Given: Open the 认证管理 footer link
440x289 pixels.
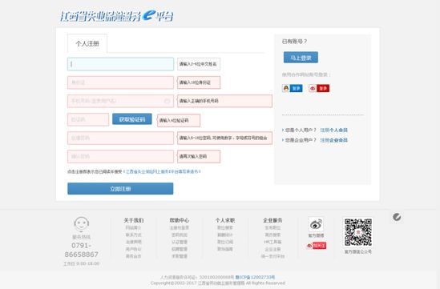Looking at the screenshot, I should [x=180, y=242].
